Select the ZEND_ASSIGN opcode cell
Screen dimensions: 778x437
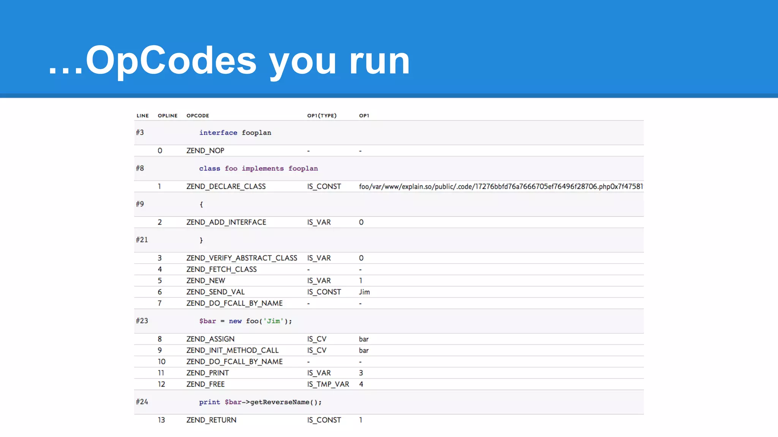tap(210, 339)
